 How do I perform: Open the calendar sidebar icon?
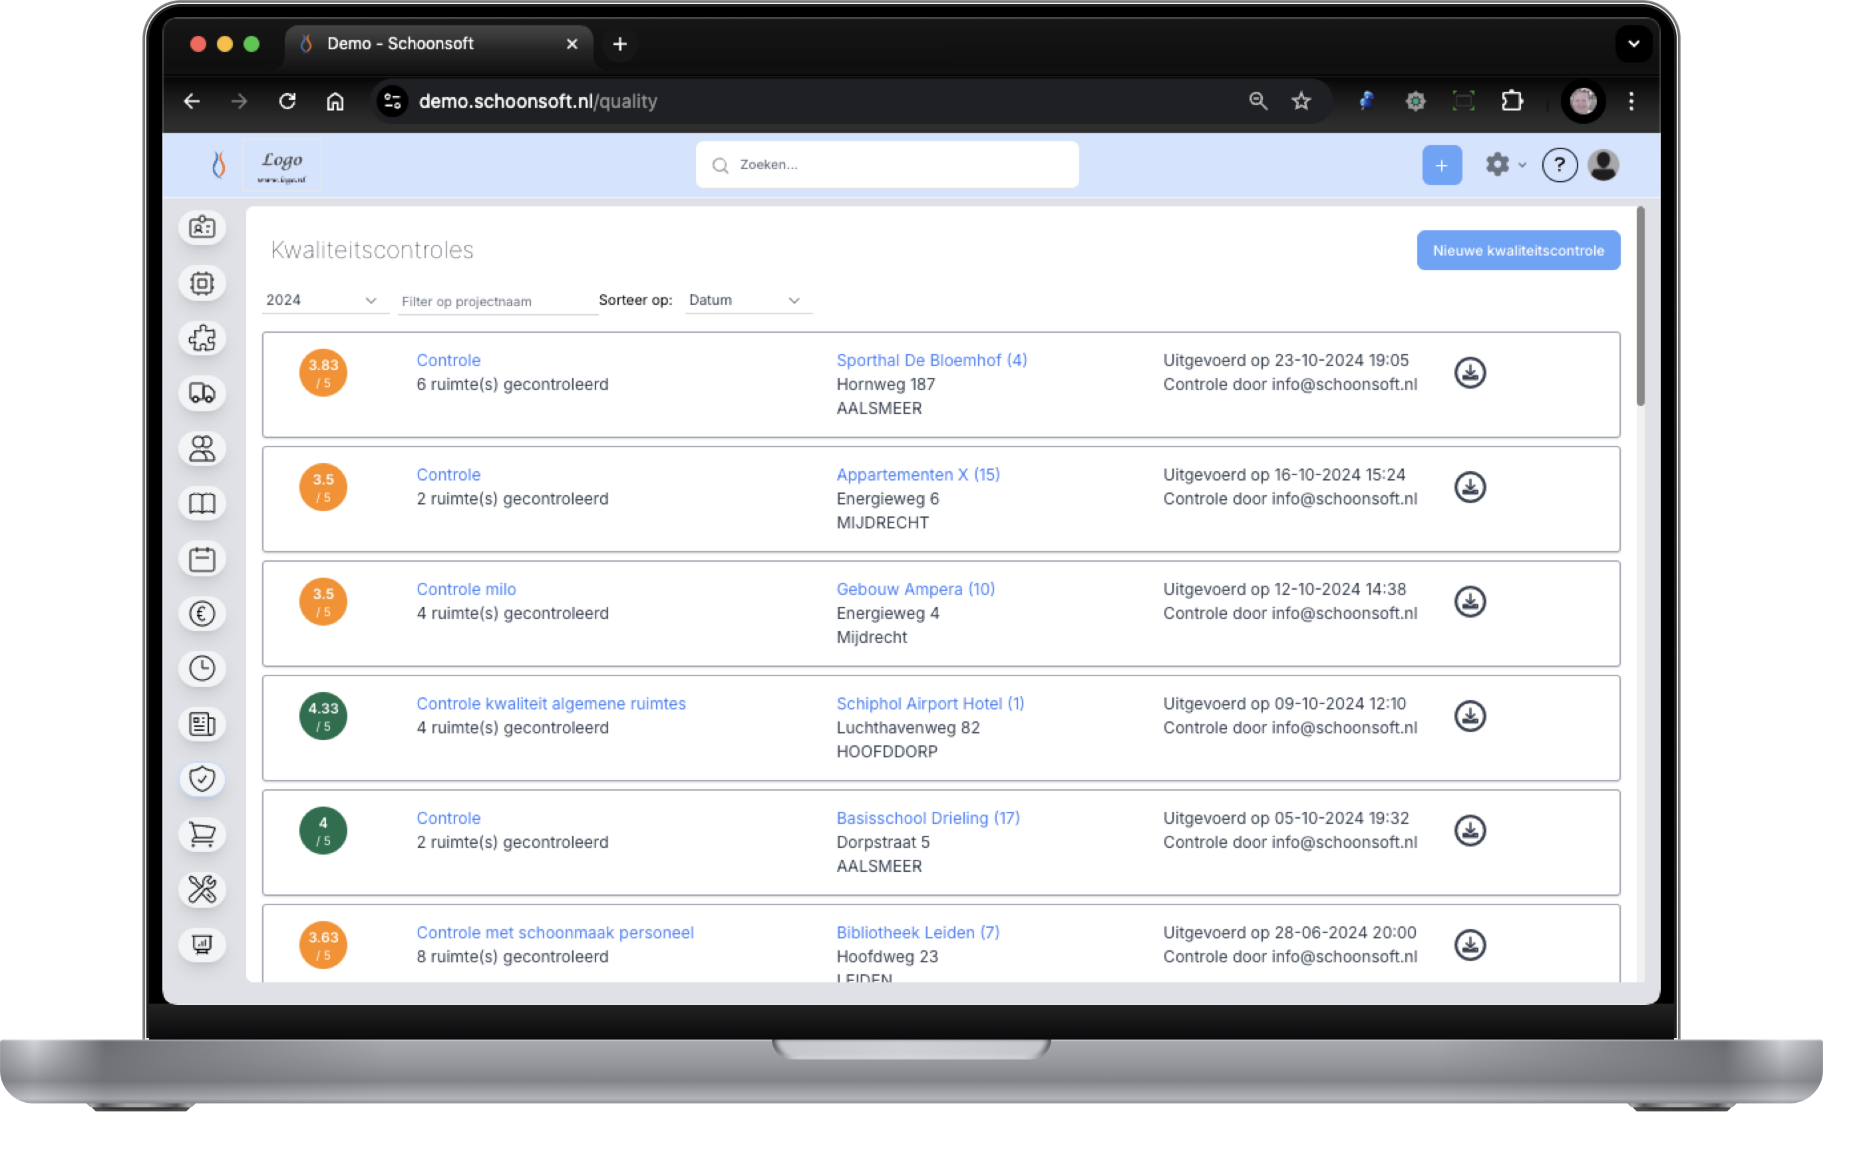(x=202, y=558)
